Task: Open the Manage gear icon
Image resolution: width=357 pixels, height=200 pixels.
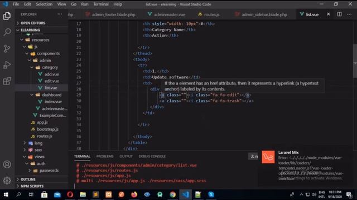Action: pyautogui.click(x=7, y=181)
